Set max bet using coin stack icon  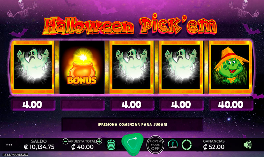(111, 145)
